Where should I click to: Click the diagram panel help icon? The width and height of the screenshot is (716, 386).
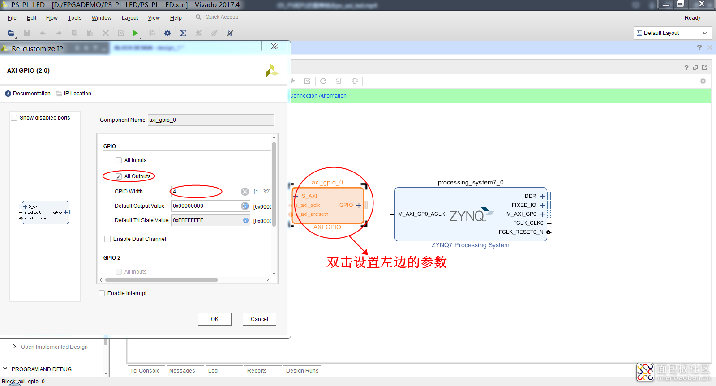point(686,68)
